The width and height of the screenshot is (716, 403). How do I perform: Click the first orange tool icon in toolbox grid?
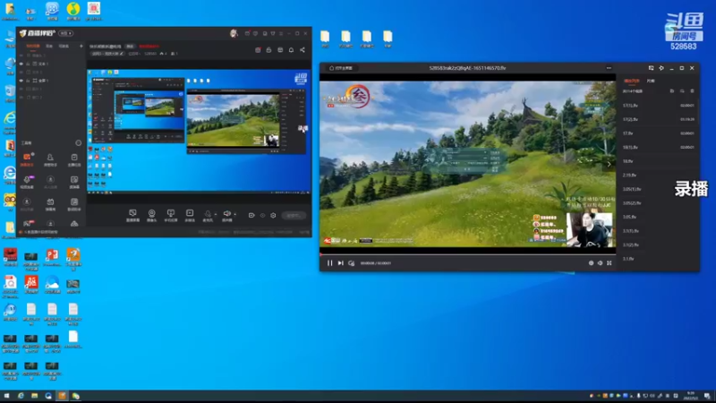click(27, 158)
